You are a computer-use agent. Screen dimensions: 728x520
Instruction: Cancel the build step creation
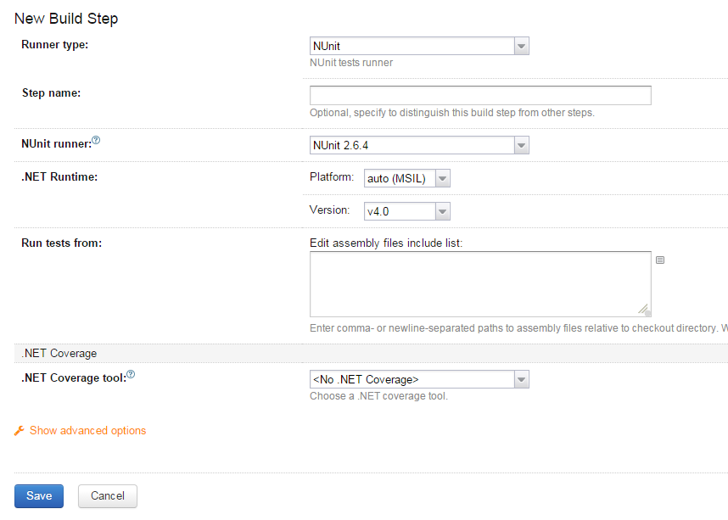click(107, 495)
